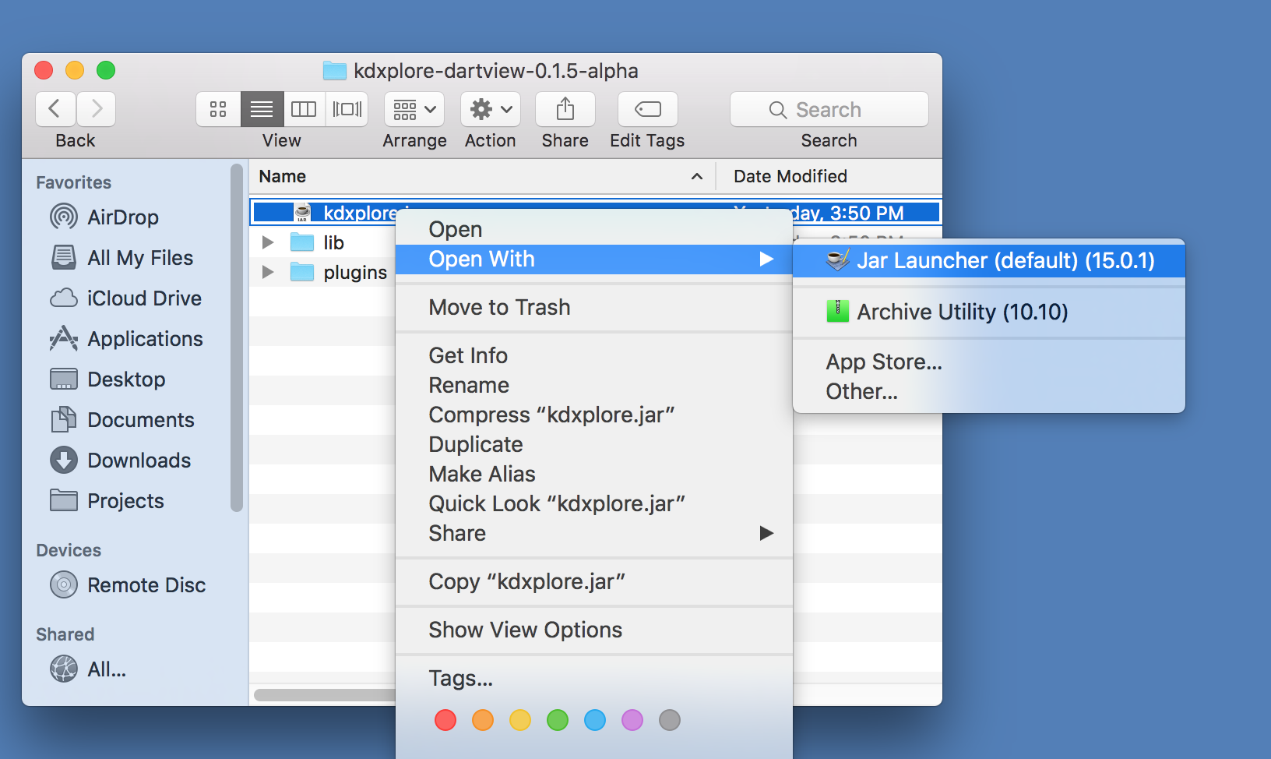Switch to list view
The width and height of the screenshot is (1271, 759).
262,109
